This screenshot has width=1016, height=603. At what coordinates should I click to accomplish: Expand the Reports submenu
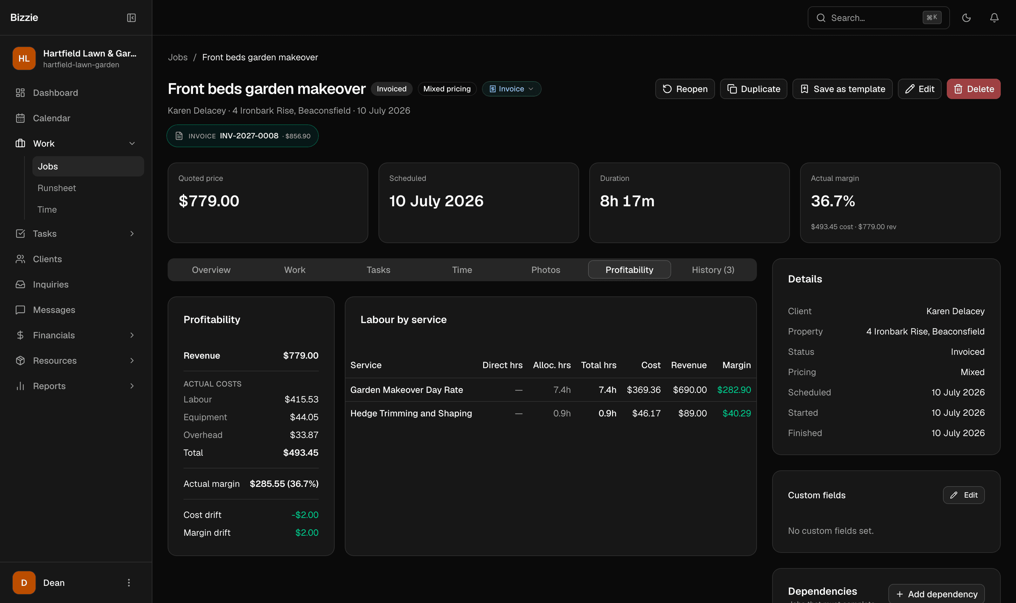click(132, 386)
